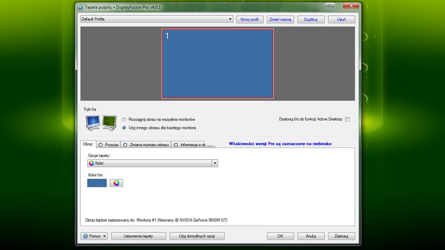Tick the checkbox on the Pozycja tab
The height and width of the screenshot is (250, 445).
pyautogui.click(x=101, y=145)
